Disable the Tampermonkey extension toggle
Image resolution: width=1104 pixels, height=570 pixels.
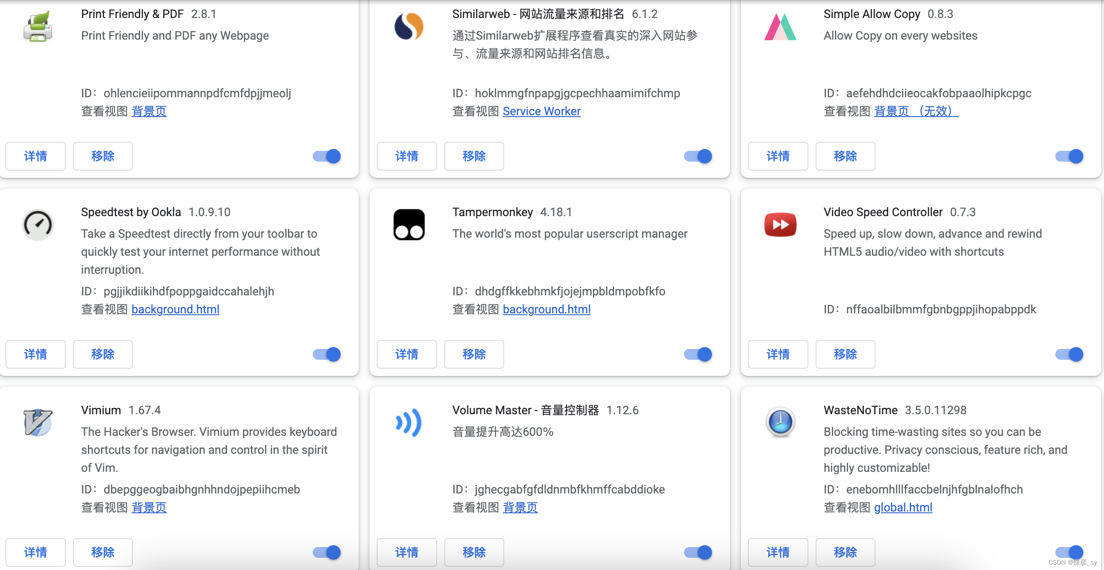(698, 354)
